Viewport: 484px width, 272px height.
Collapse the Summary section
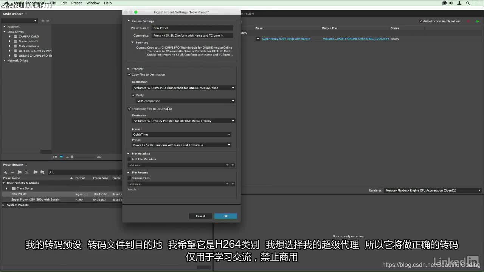132,42
